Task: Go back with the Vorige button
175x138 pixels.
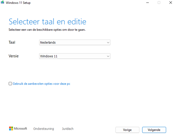Action: (x=127, y=130)
